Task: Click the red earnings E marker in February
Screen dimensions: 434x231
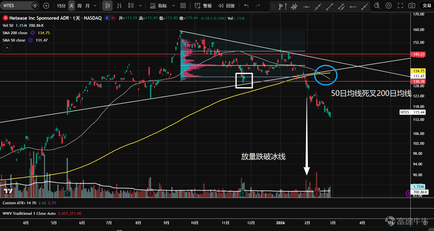Action: click(x=317, y=194)
